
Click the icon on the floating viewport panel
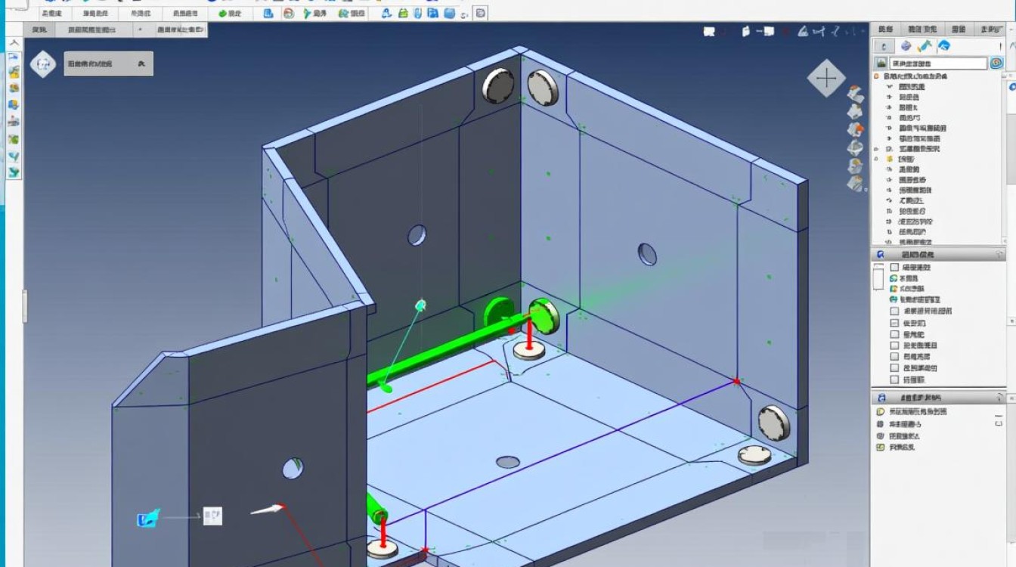click(x=142, y=64)
